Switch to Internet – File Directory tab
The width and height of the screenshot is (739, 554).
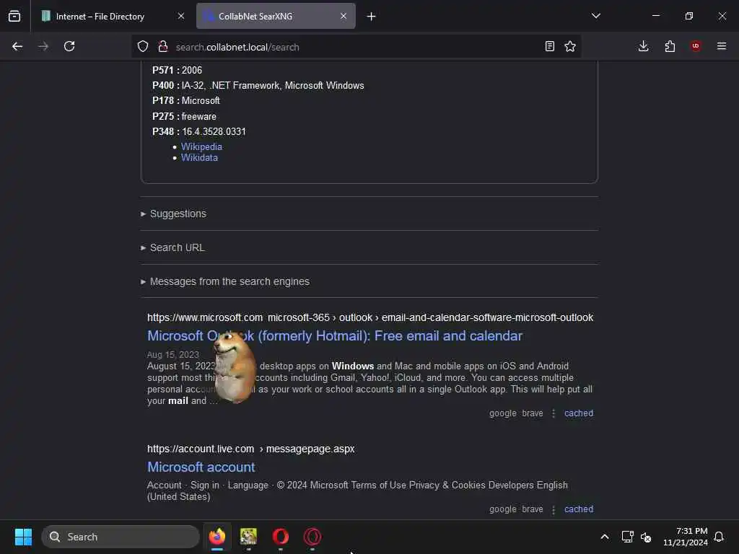[x=111, y=16]
